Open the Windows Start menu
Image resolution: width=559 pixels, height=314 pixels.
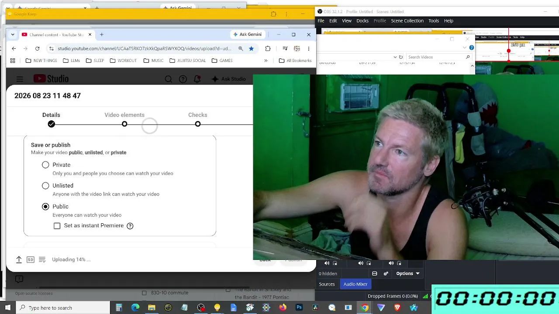tap(8, 307)
